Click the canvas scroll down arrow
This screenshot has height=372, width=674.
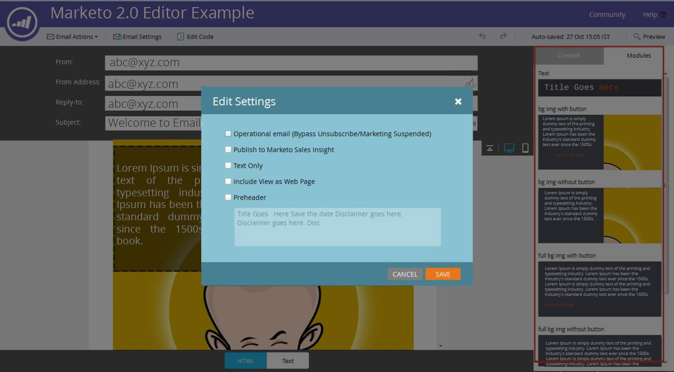[441, 346]
